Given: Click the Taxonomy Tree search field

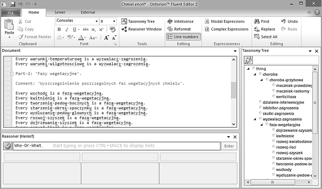Looking at the screenshot, I should click(286, 60).
